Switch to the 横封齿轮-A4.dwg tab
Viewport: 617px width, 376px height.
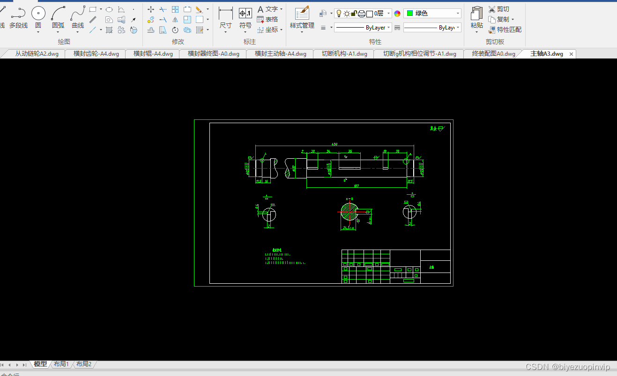(x=96, y=53)
